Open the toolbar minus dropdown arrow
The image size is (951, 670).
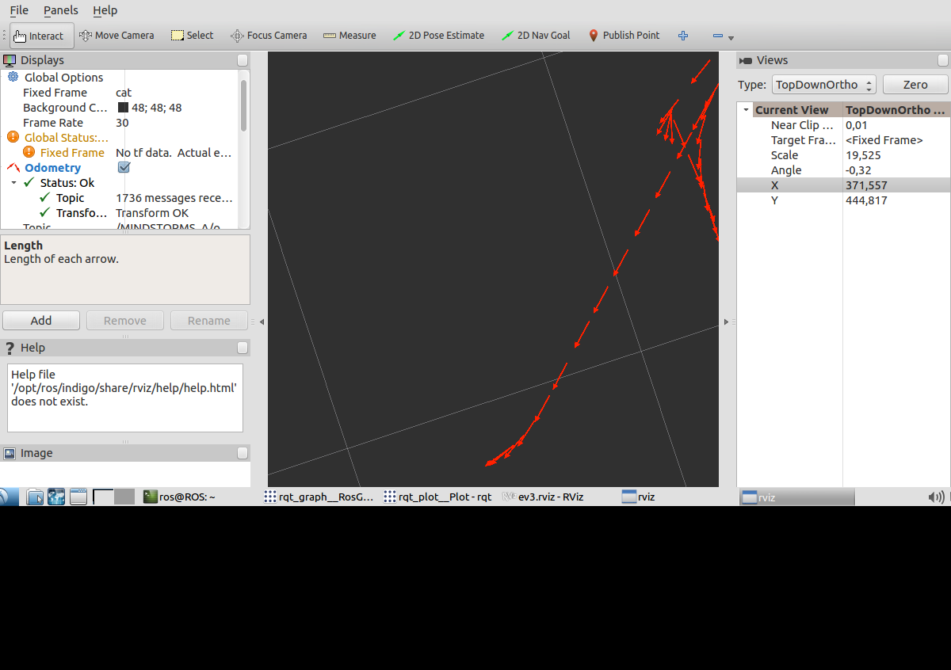point(731,37)
